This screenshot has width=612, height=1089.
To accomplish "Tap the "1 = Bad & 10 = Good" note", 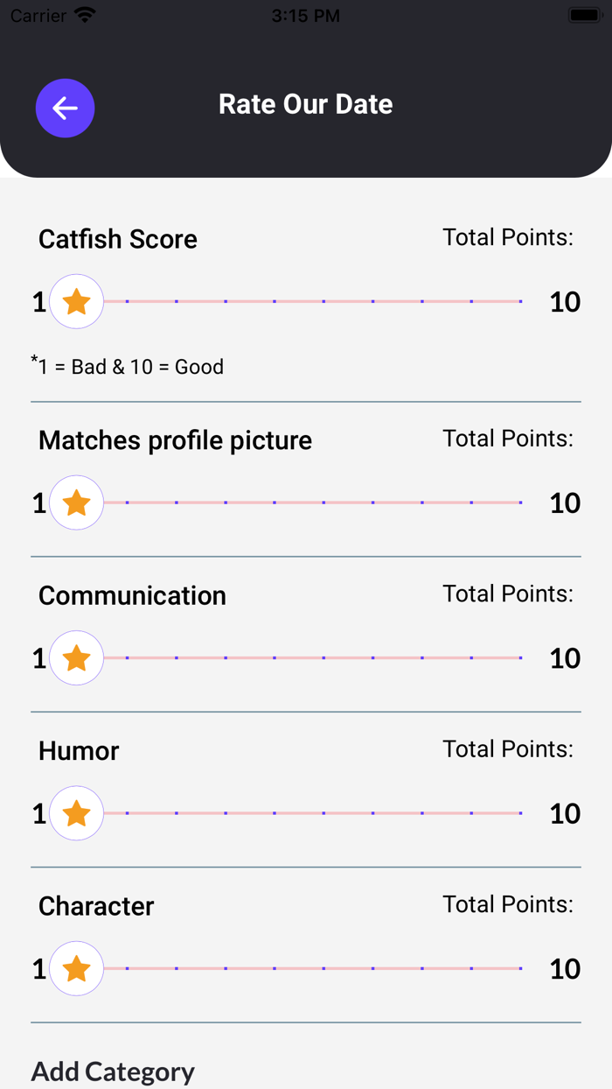I will coord(129,366).
